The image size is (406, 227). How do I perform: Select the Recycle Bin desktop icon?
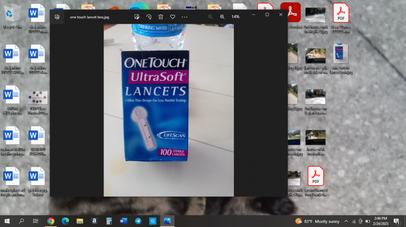click(x=12, y=15)
